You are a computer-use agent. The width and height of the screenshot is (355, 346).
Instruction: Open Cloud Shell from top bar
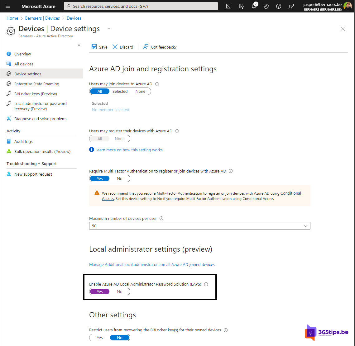(x=229, y=6)
